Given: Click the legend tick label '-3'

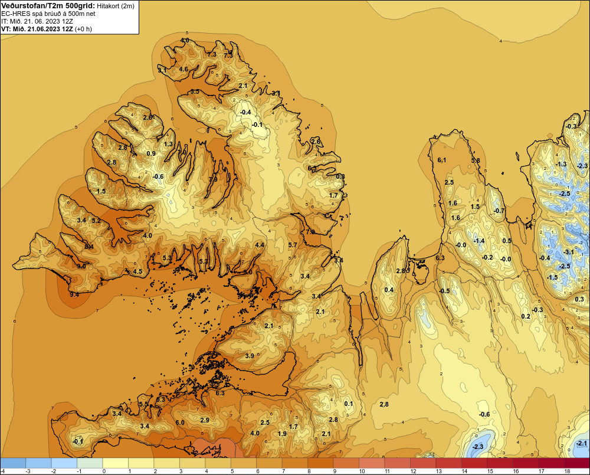Looking at the screenshot, I should pos(28,471).
